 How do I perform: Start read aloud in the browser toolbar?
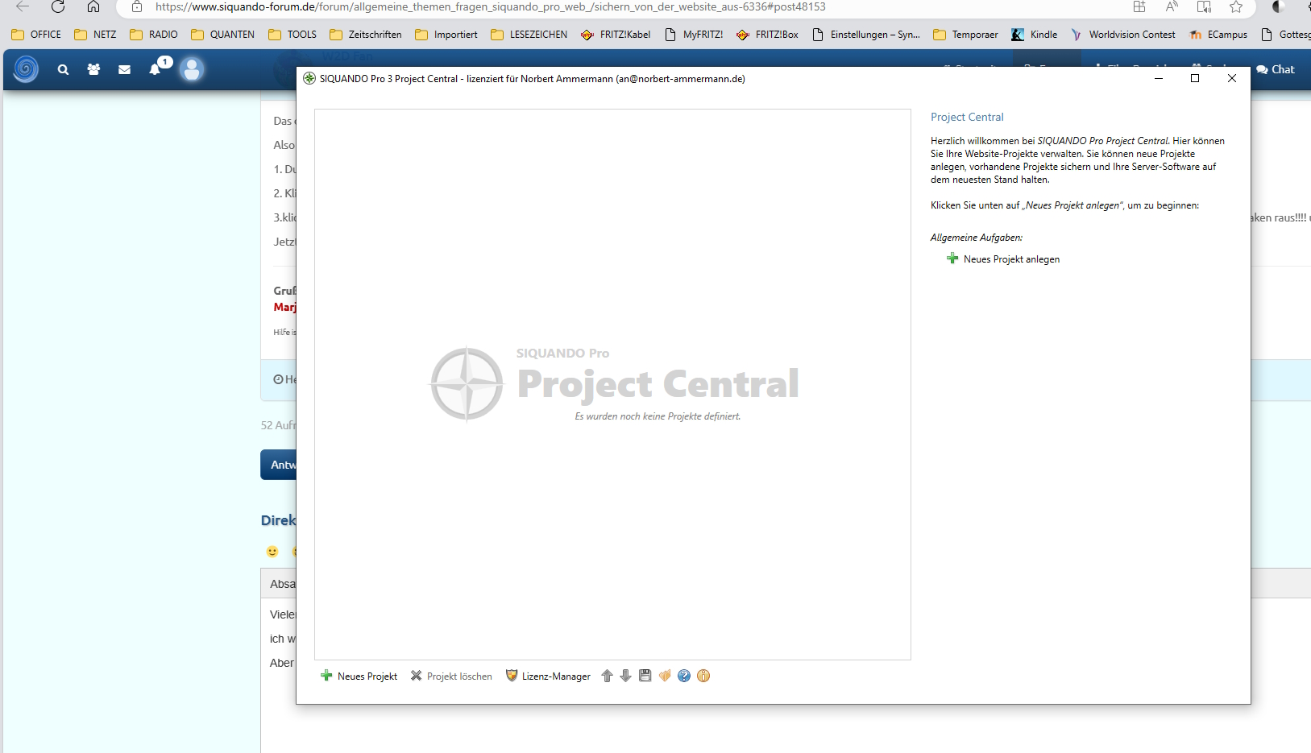(x=1172, y=7)
